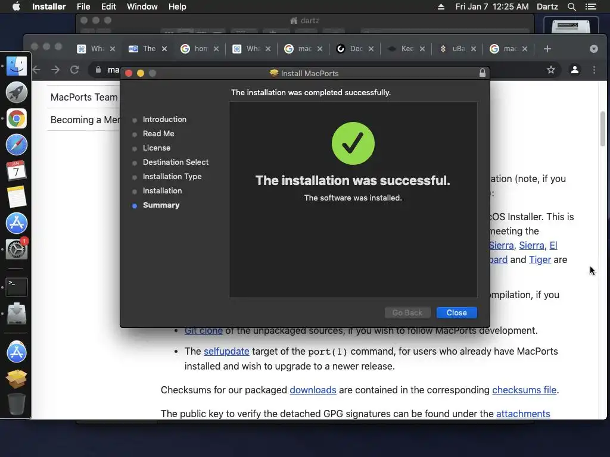This screenshot has width=610, height=457.
Task: Bookmark this page with the star icon
Action: coord(551,70)
